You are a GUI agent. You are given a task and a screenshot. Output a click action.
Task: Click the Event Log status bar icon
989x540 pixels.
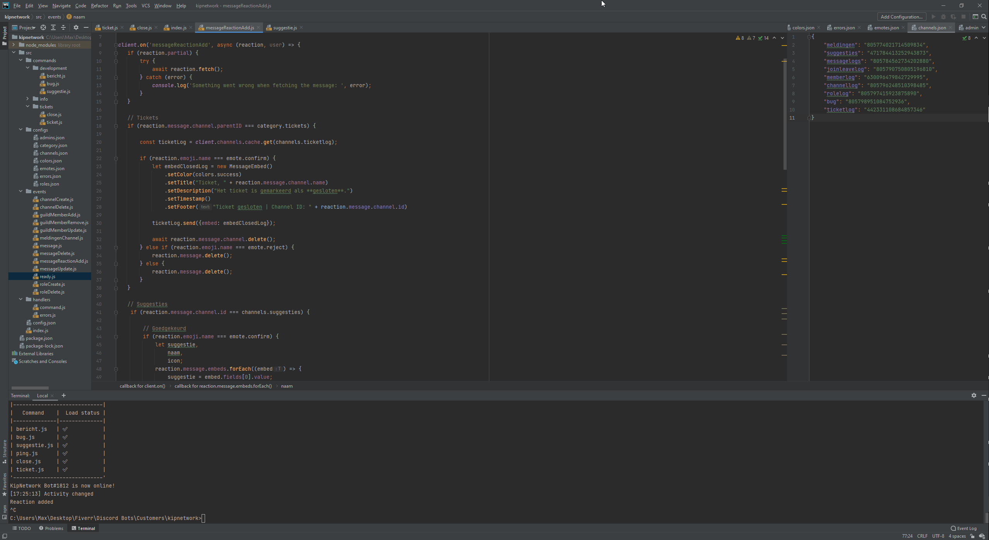point(964,528)
